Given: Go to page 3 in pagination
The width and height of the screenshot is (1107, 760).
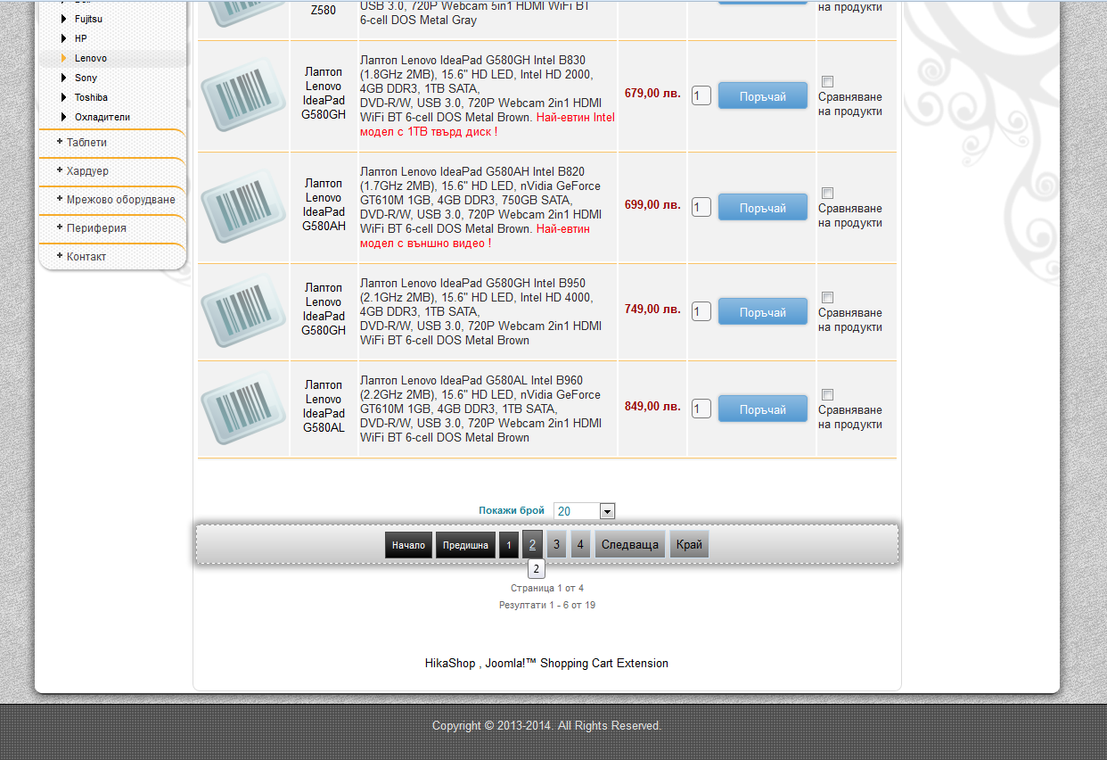Looking at the screenshot, I should [x=556, y=544].
